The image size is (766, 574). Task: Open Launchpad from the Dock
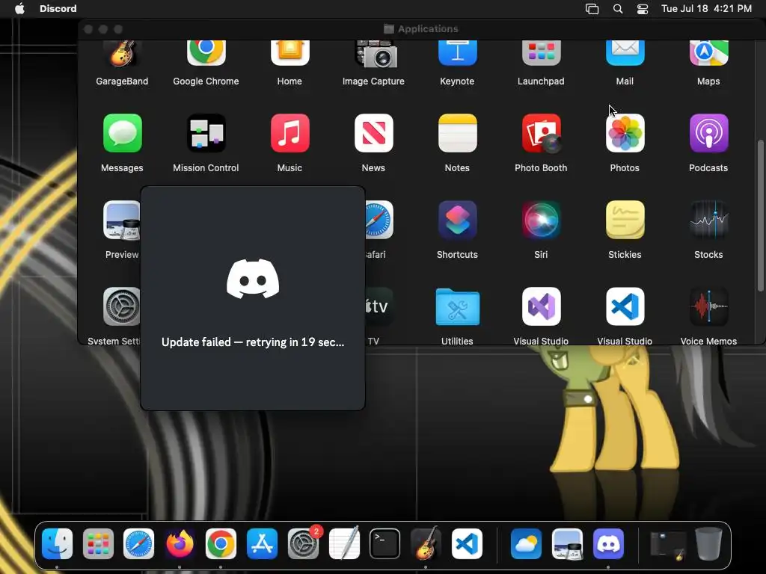pos(98,544)
